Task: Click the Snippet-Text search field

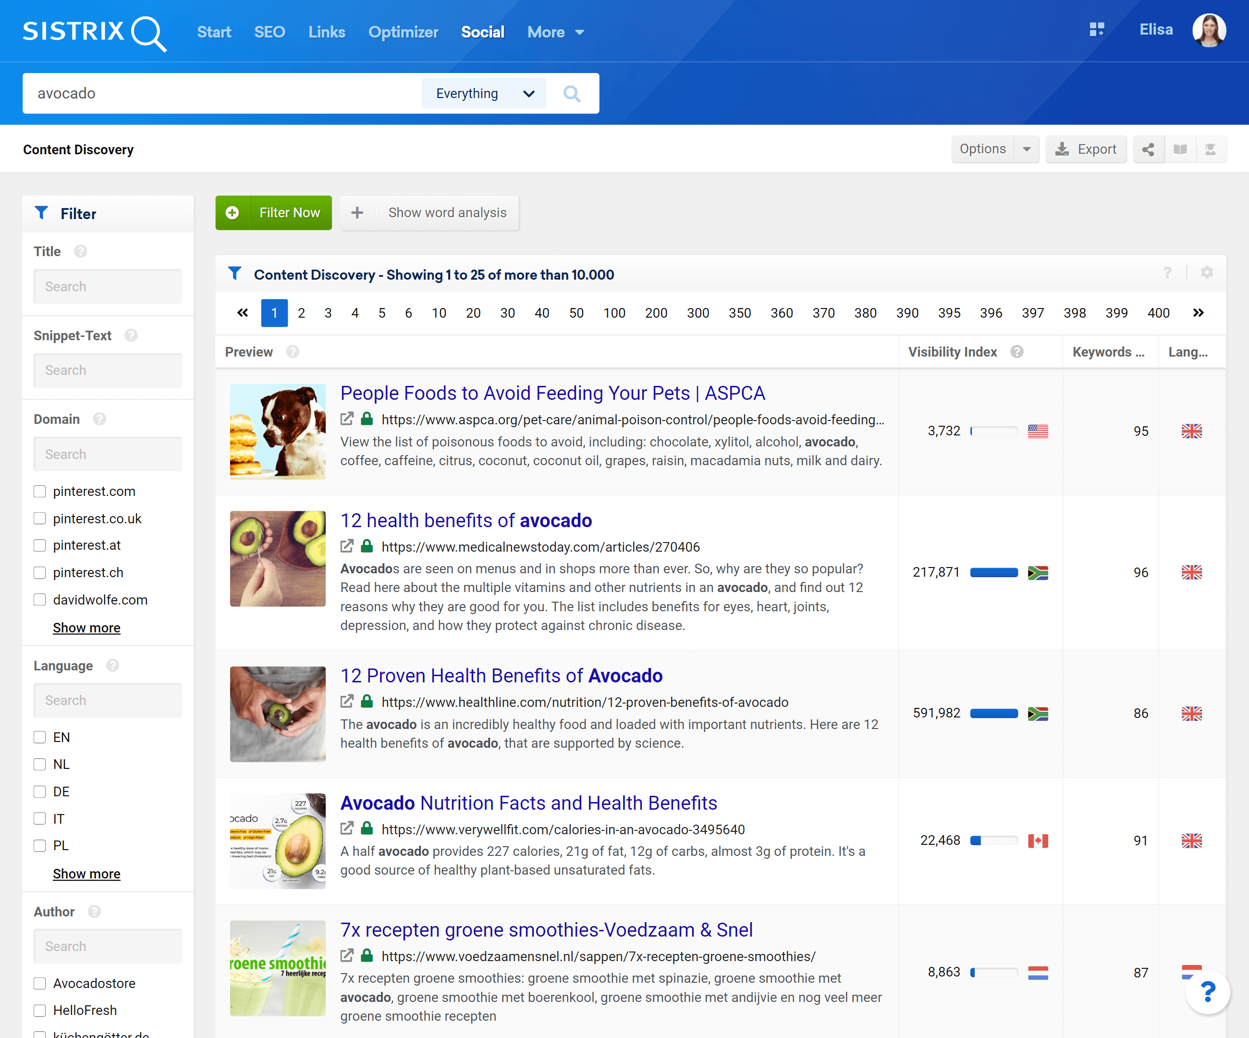Action: tap(108, 371)
